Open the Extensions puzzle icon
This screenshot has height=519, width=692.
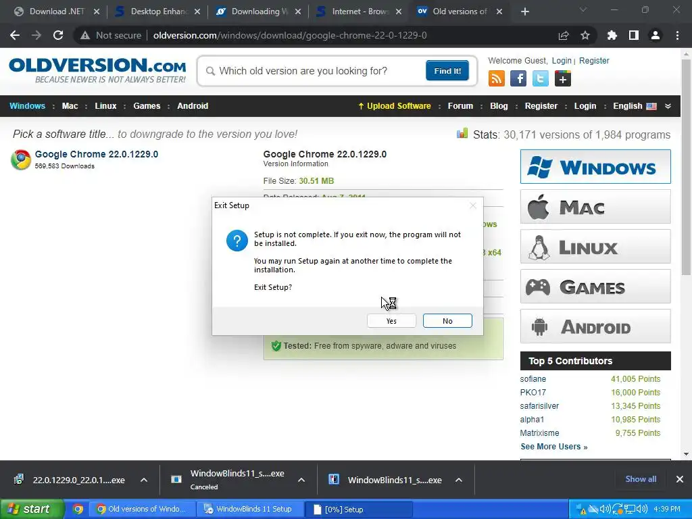point(612,35)
